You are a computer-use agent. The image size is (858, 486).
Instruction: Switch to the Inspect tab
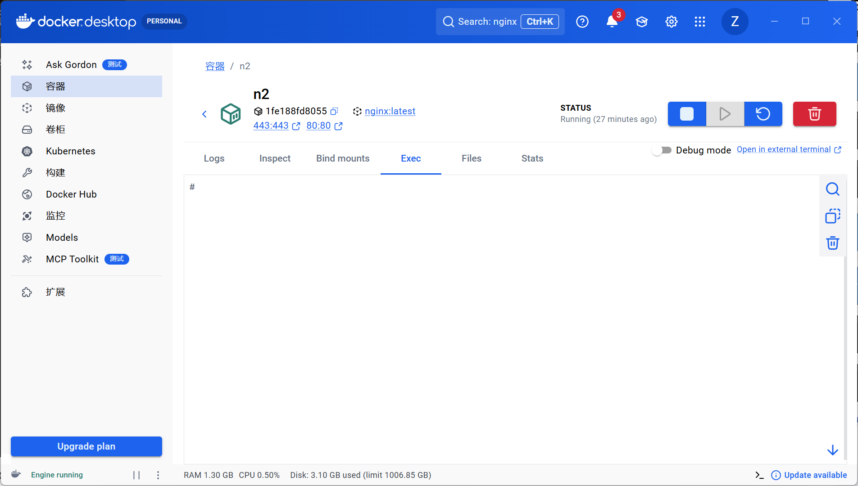tap(275, 158)
